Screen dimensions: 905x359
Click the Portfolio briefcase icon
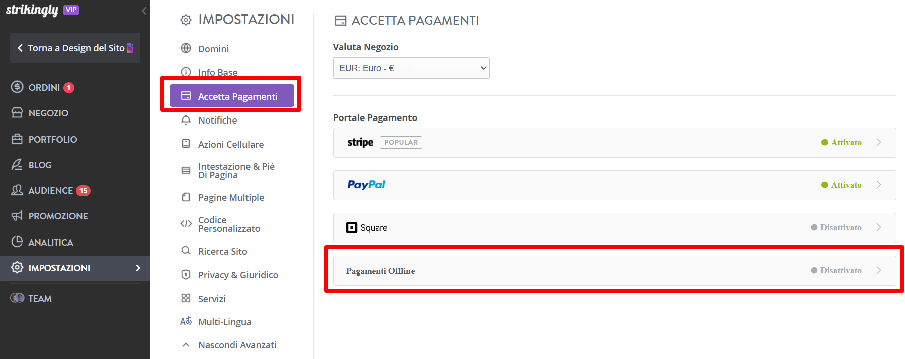coord(17,139)
